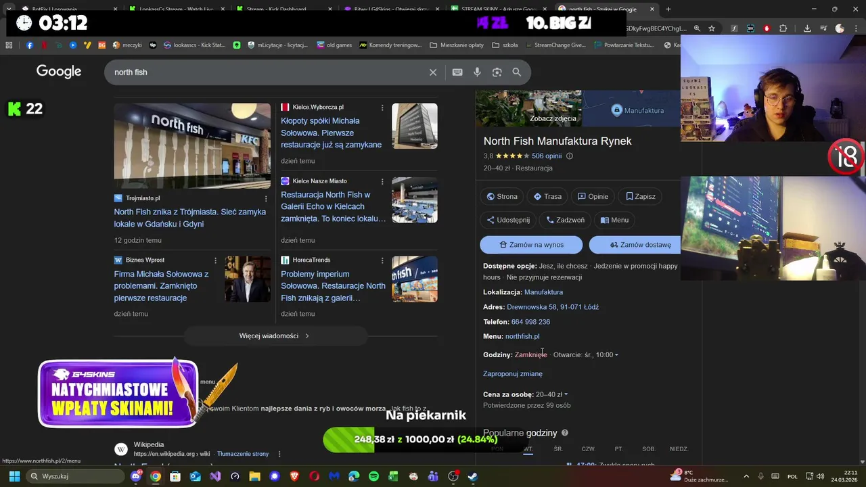Open the szkoła bookmarks folder

tap(505, 45)
